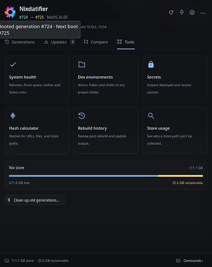
Task: Click the Dev environments folder icon
Action: (x=81, y=65)
